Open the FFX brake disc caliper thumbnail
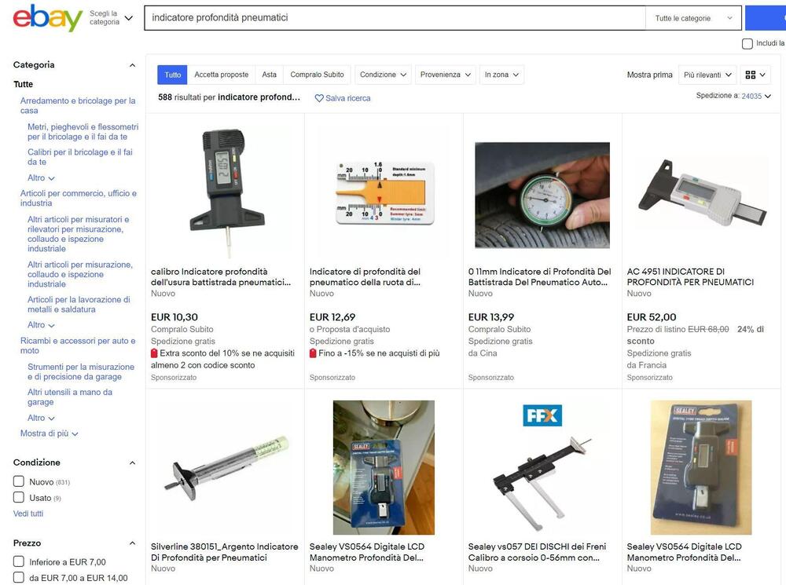Screen dimensions: 786x585 (542, 466)
